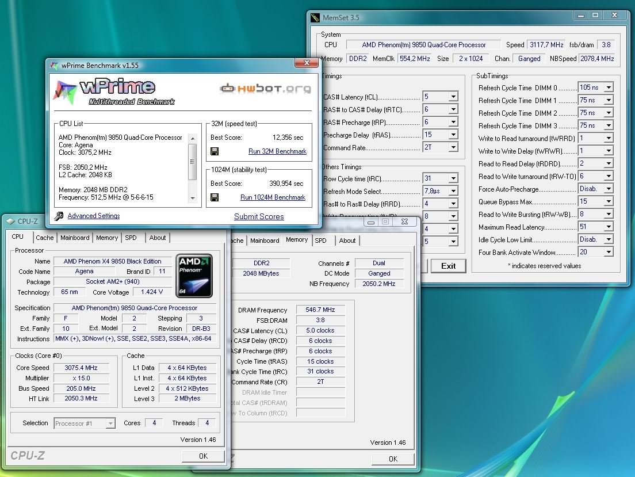The width and height of the screenshot is (635, 477).
Task: Open Row Cycle time (tRC) dropdown
Action: (x=454, y=178)
